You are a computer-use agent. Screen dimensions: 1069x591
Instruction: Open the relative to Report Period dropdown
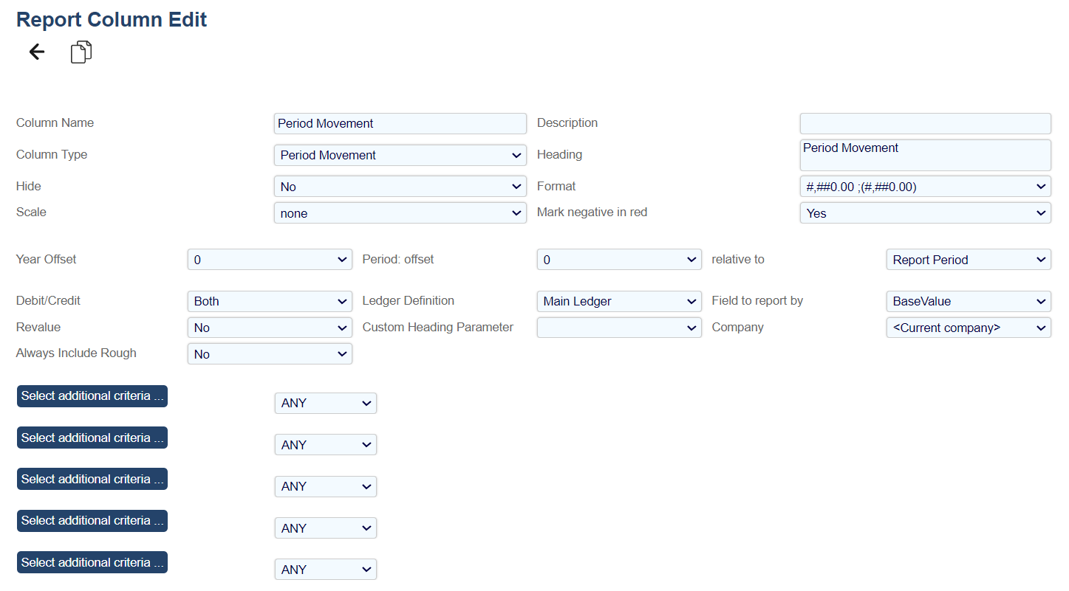tap(969, 260)
